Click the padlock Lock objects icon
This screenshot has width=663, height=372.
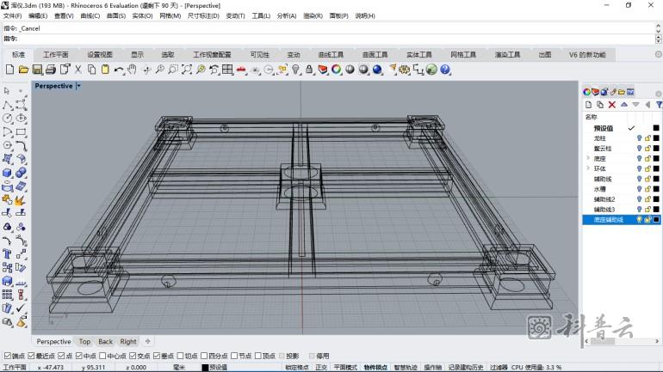(309, 70)
